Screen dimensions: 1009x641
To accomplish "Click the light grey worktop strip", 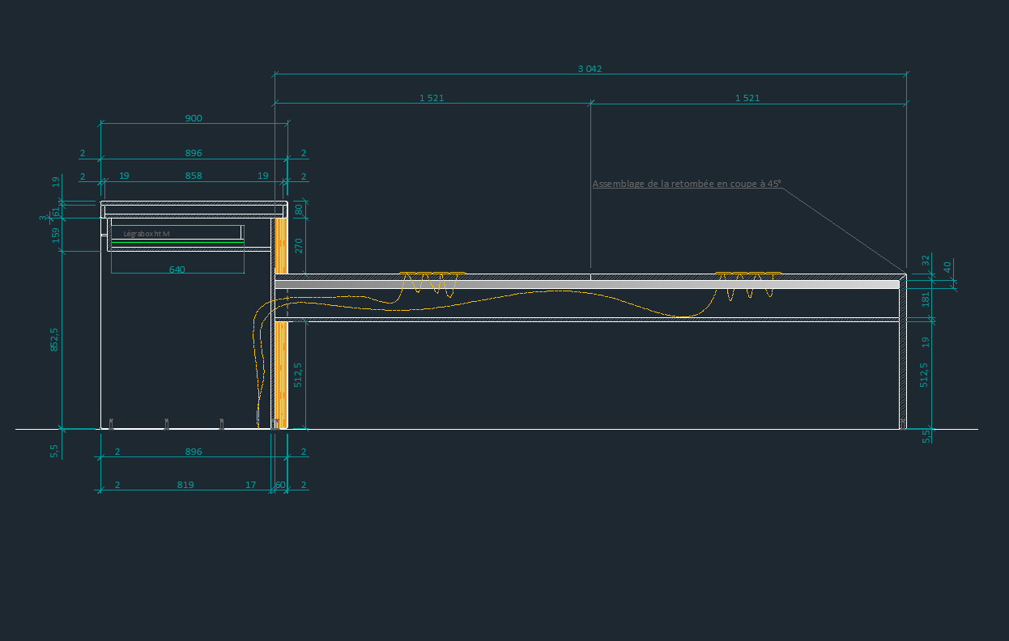I will (587, 285).
